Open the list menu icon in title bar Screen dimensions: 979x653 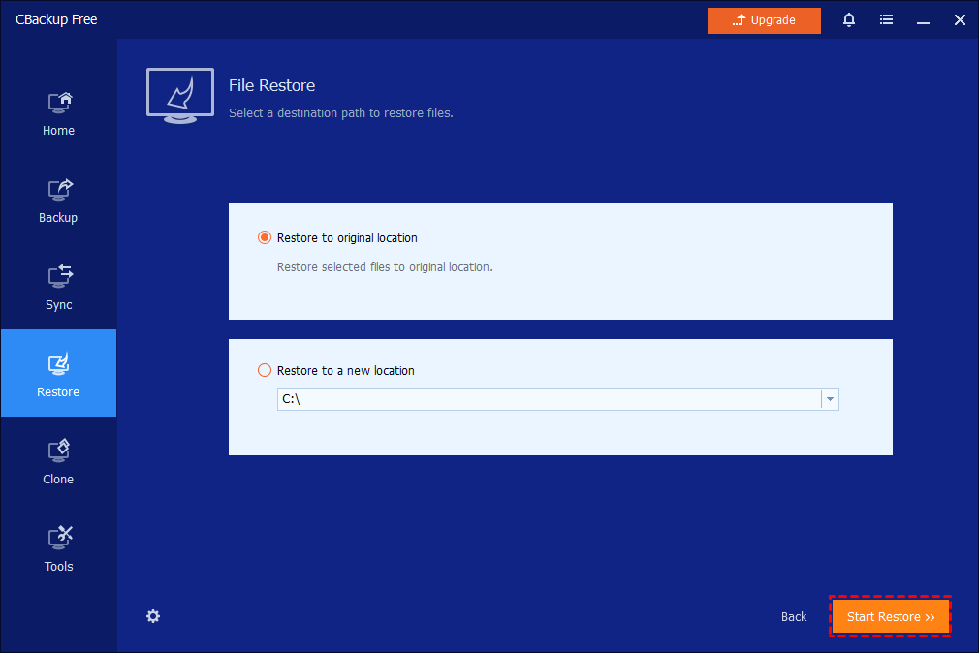tap(886, 20)
